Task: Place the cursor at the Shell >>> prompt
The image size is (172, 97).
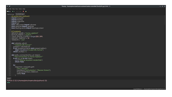Action: (x=9, y=83)
